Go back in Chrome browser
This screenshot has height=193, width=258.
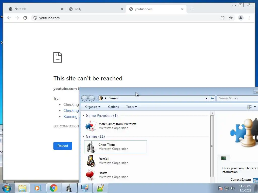9,18
